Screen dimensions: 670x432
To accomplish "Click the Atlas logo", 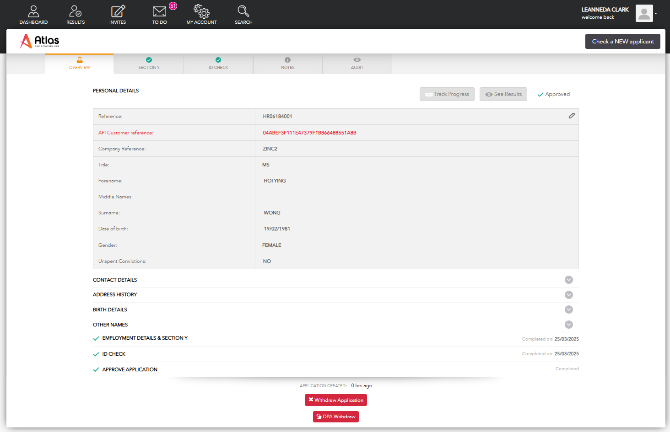I will point(40,41).
